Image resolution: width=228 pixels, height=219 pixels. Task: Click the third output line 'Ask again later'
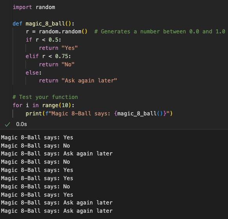pos(57,153)
